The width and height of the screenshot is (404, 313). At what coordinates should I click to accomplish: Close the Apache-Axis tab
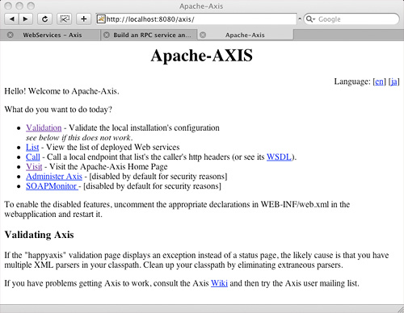(203, 35)
